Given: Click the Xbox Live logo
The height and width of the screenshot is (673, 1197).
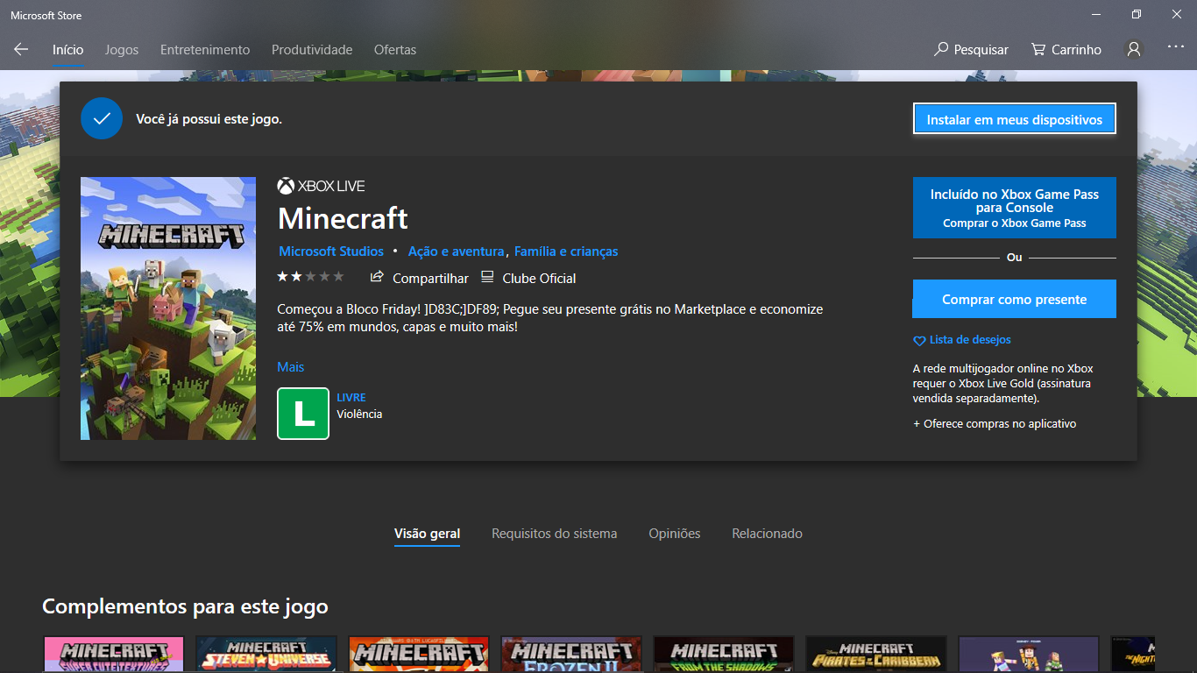Looking at the screenshot, I should [321, 186].
